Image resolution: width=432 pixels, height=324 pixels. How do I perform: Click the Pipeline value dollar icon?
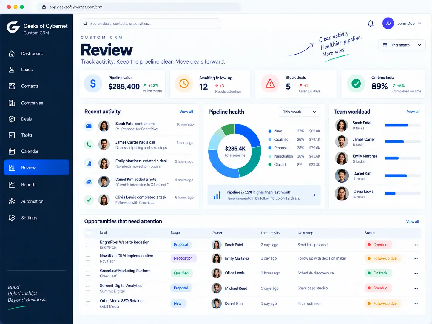point(93,84)
